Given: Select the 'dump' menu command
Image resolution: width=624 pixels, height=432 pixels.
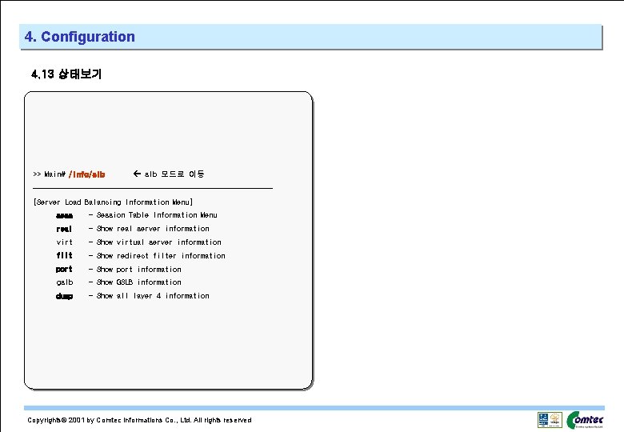Looking at the screenshot, I should click(x=65, y=296).
